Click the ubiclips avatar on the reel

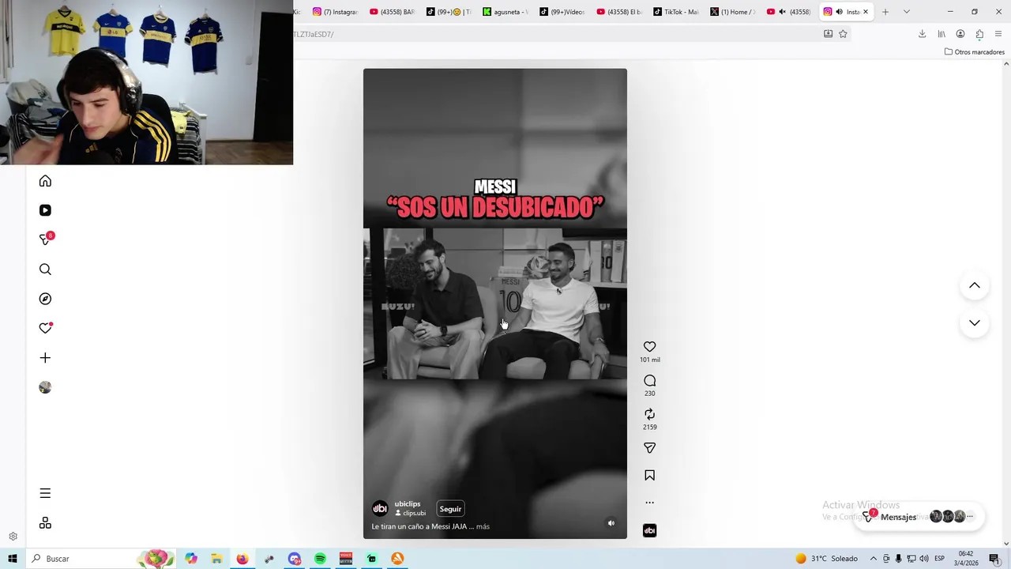point(380,508)
